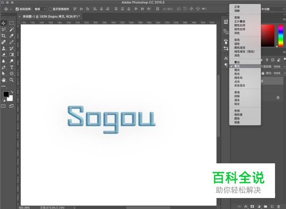Select the Blur tool

pos(4,61)
